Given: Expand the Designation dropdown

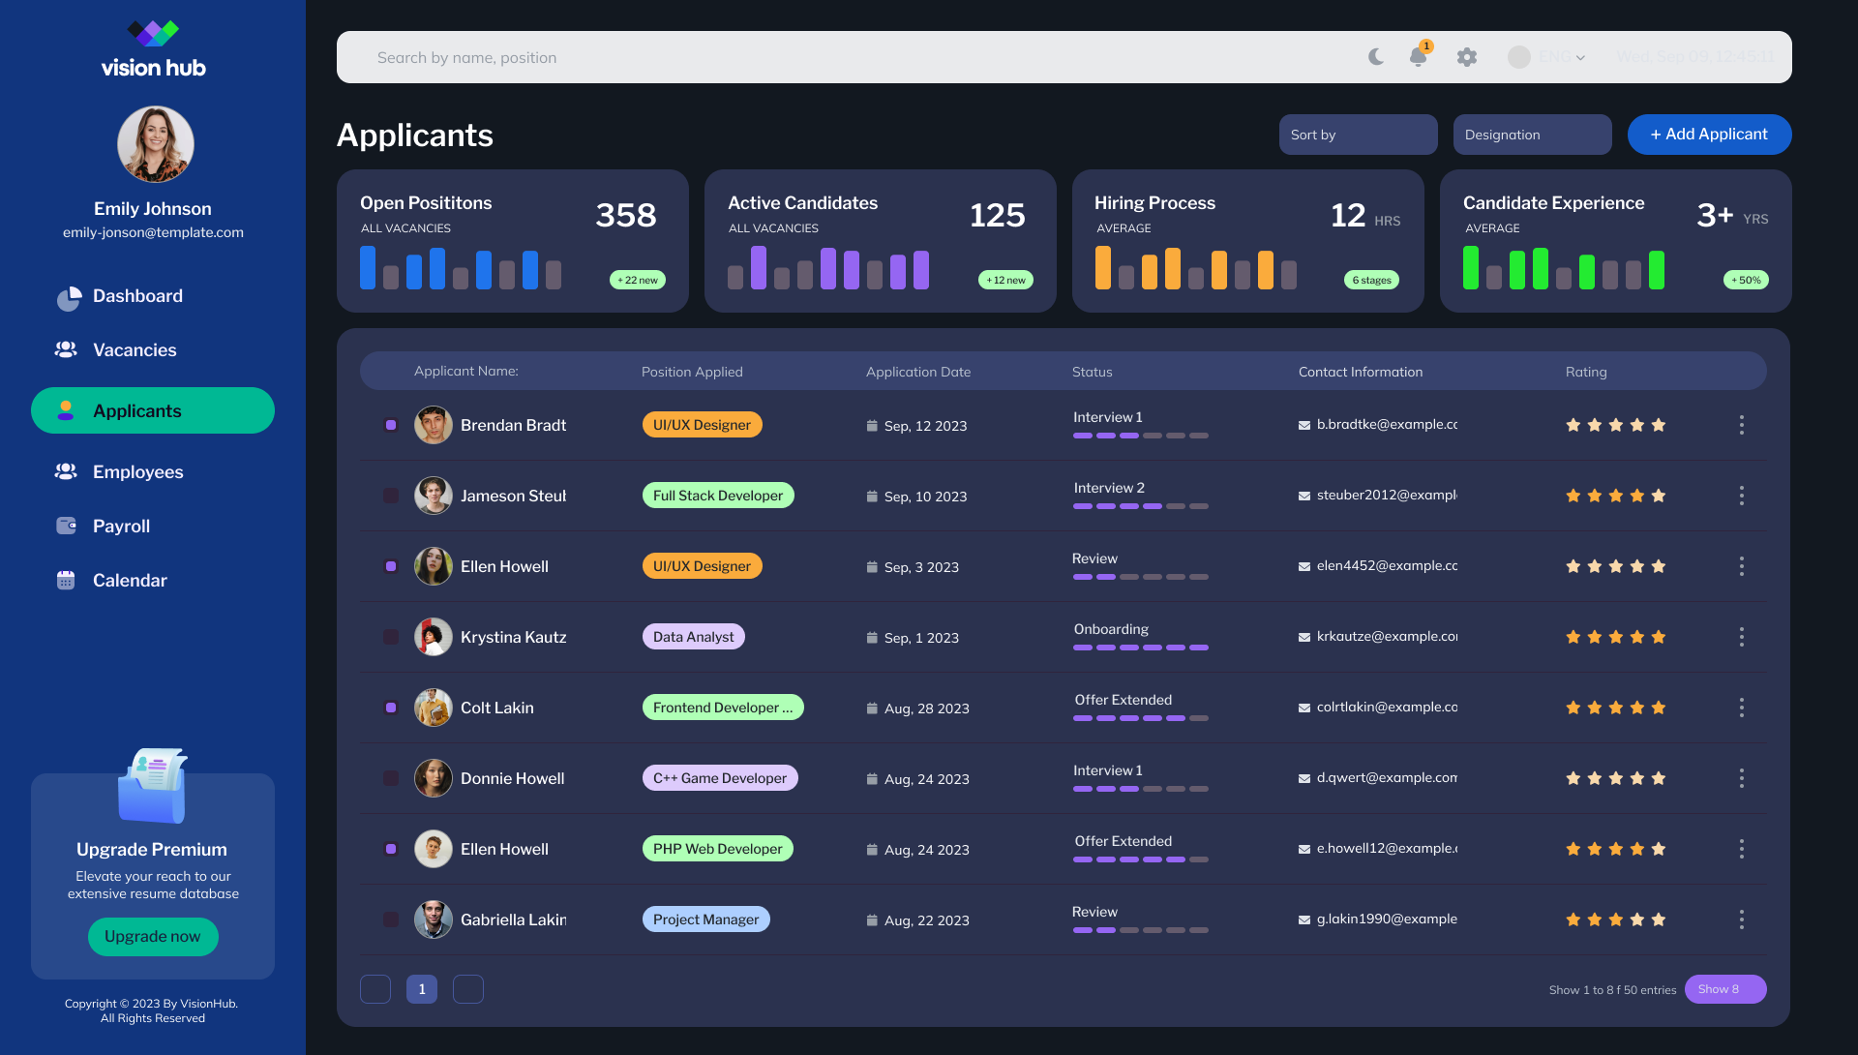Looking at the screenshot, I should pyautogui.click(x=1533, y=135).
